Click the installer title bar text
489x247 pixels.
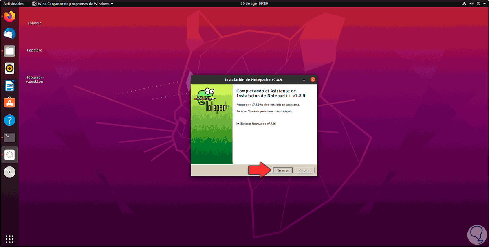(253, 80)
